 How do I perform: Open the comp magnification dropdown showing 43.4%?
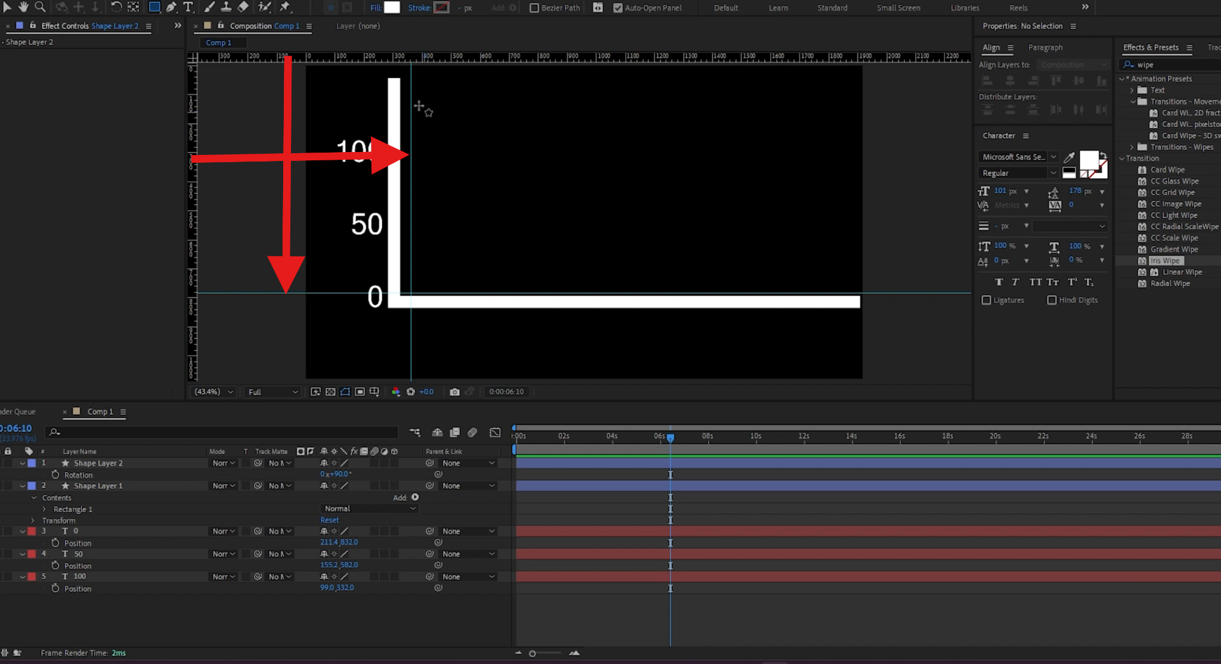(212, 392)
